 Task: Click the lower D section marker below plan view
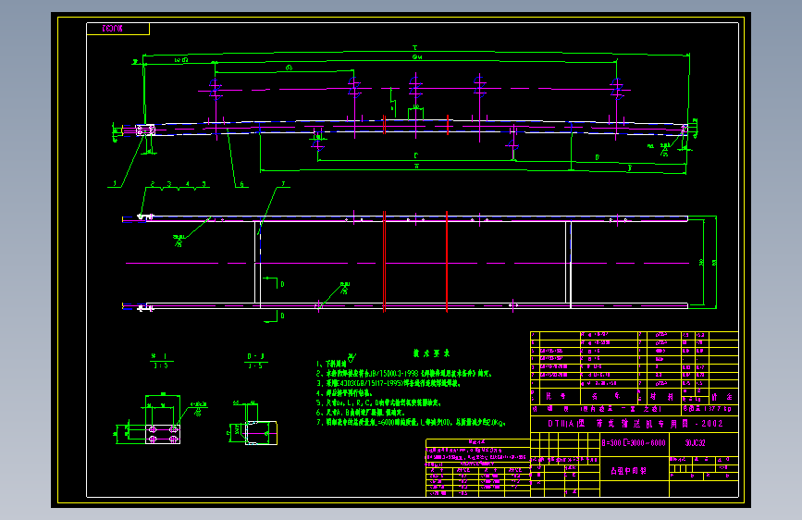tap(274, 317)
